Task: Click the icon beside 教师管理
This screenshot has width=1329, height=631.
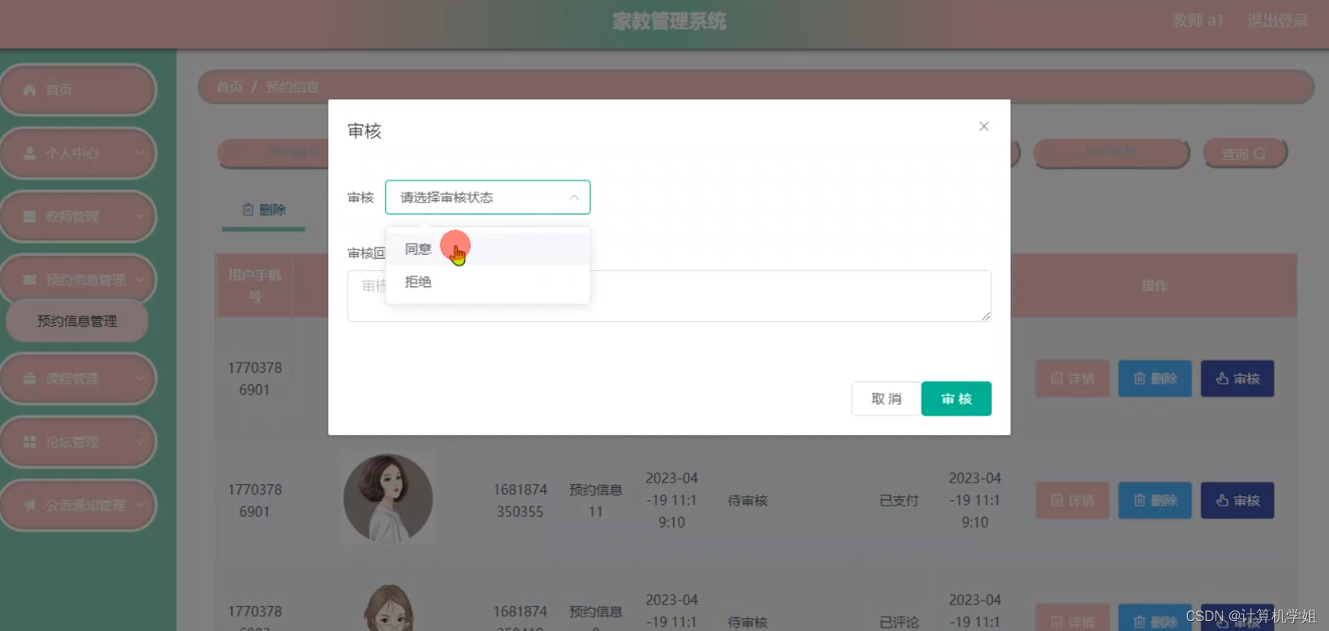Action: pyautogui.click(x=30, y=216)
